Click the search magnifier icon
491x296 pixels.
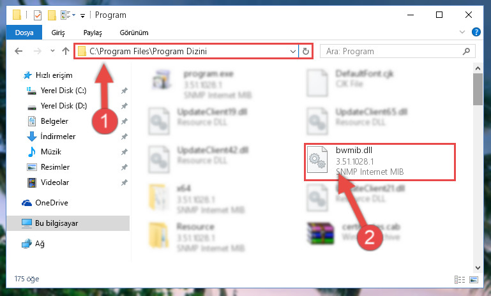(x=466, y=51)
